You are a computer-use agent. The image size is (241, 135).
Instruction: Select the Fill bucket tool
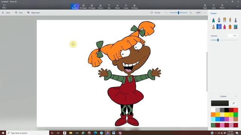pyautogui.click(x=236, y=27)
